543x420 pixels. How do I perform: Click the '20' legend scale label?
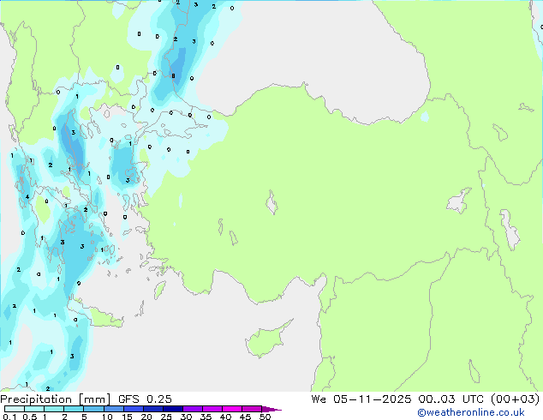pos(146,417)
